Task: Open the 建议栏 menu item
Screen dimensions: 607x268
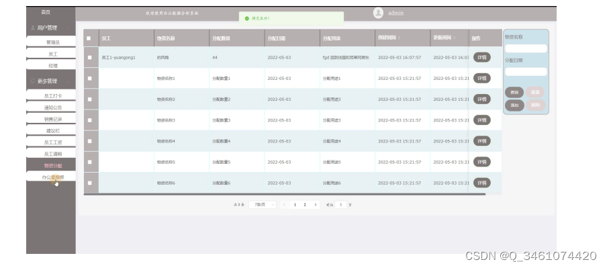Action: pyautogui.click(x=51, y=131)
